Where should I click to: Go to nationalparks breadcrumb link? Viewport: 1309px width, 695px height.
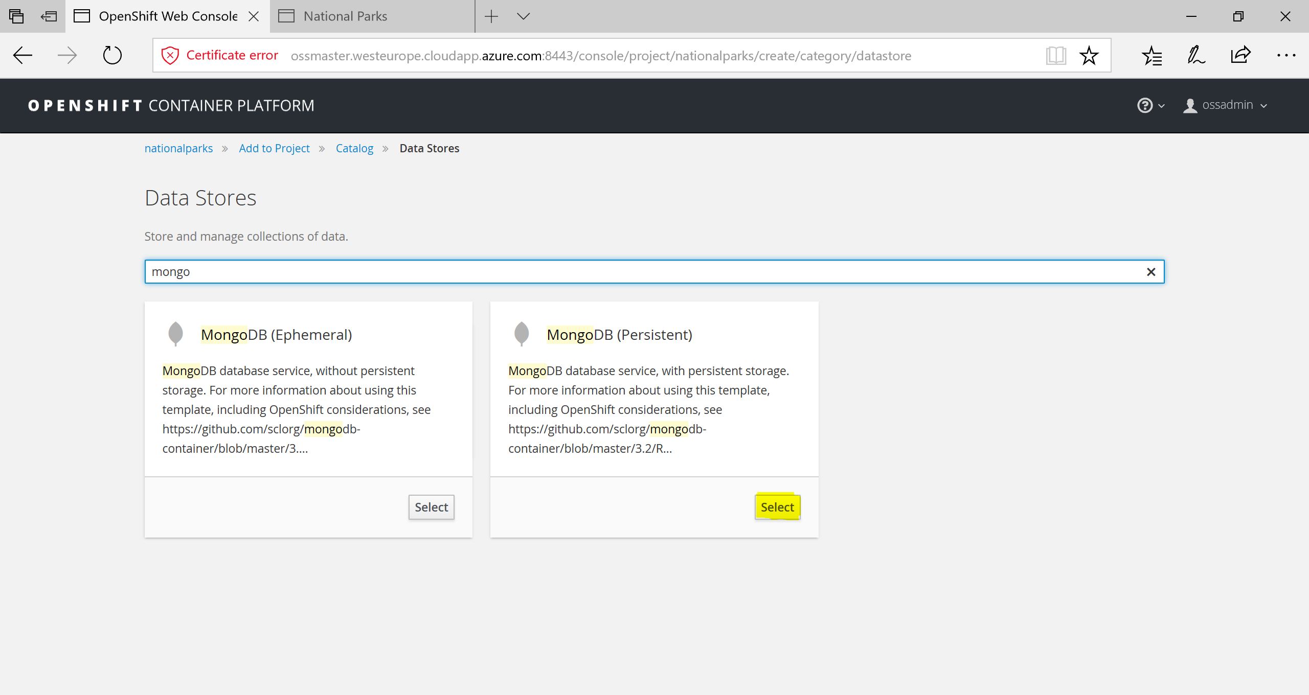(x=178, y=148)
